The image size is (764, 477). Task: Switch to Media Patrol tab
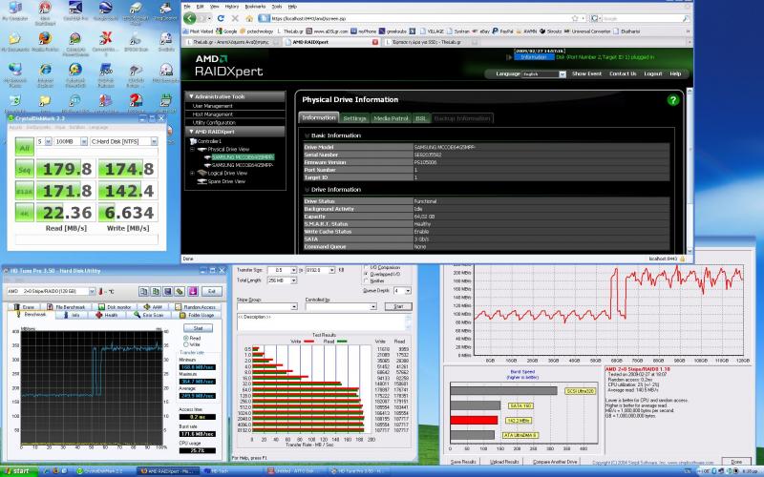pos(391,118)
